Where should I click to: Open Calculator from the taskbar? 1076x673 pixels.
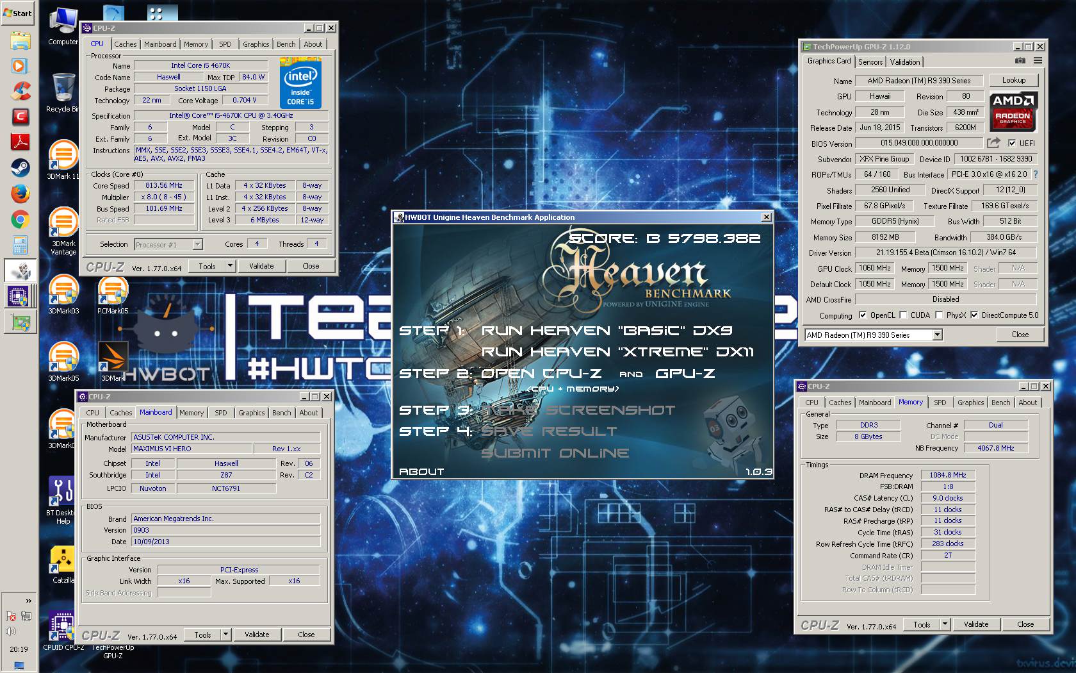[x=20, y=245]
